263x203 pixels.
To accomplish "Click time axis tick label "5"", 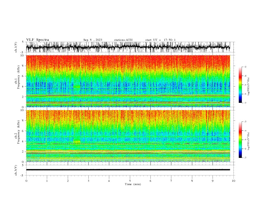I will [130, 181].
